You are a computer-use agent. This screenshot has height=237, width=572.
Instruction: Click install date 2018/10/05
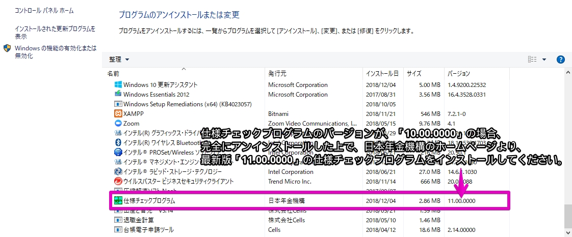click(381, 104)
